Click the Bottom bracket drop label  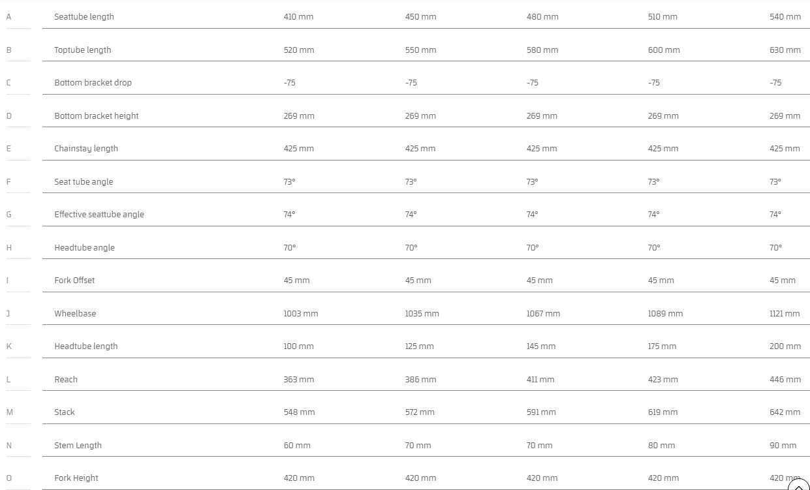click(x=93, y=83)
